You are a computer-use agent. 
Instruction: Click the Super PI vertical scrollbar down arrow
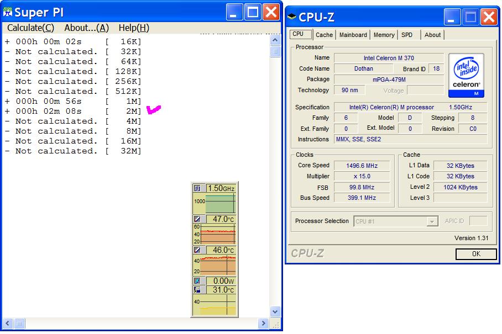[275, 311]
